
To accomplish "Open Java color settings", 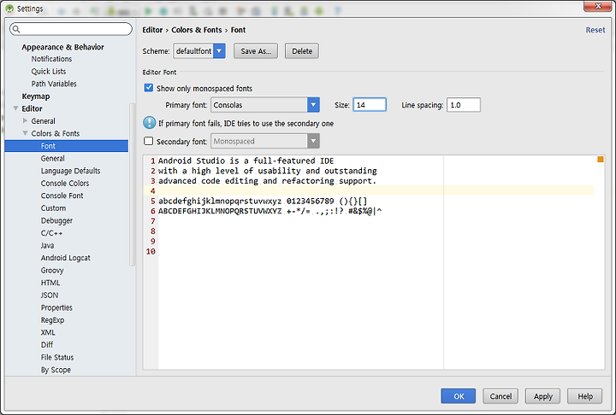I will point(47,246).
